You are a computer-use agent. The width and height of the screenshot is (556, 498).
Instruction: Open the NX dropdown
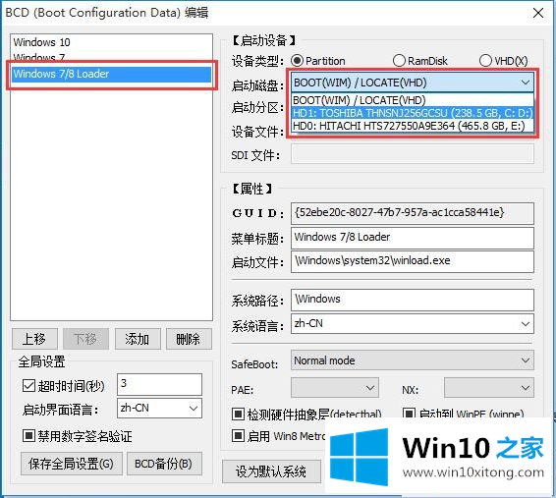click(x=489, y=388)
